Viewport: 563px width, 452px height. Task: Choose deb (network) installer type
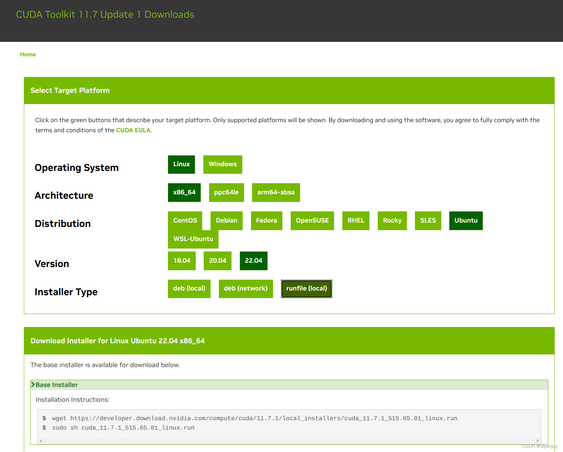coord(246,289)
